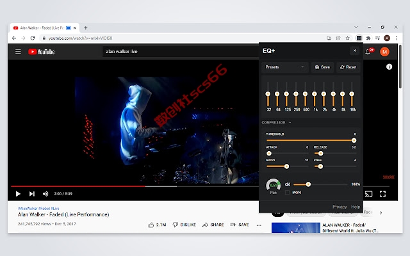Image resolution: width=410 pixels, height=256 pixels.
Task: Adjust the 2k band slider
Action: 324,94
